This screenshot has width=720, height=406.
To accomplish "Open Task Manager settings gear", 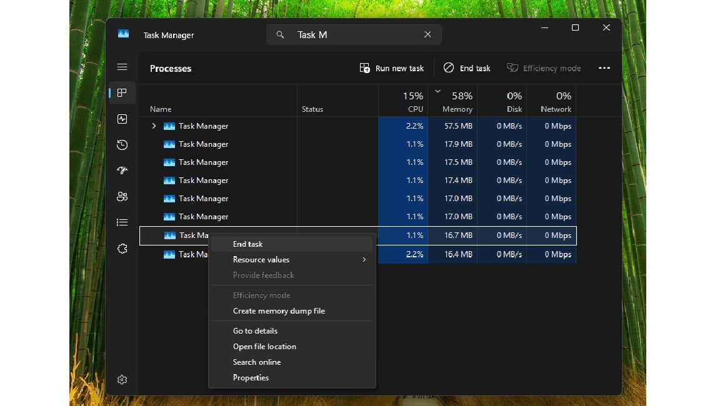I will (x=122, y=380).
